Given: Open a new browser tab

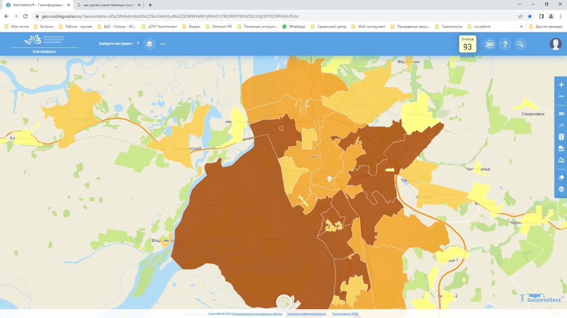Looking at the screenshot, I should point(150,5).
